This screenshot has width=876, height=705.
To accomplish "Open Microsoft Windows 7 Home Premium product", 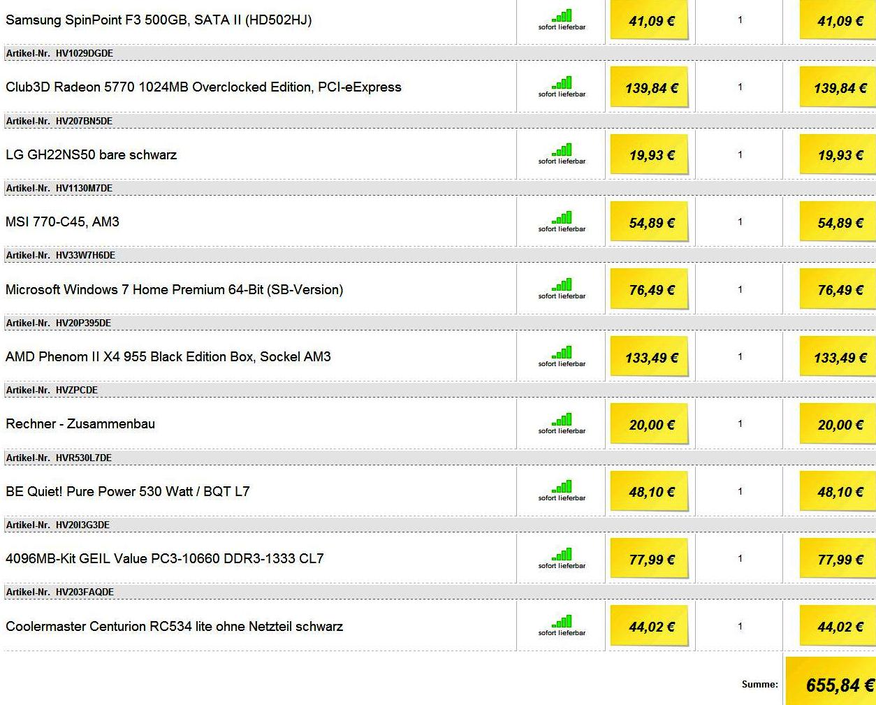I will click(x=174, y=289).
